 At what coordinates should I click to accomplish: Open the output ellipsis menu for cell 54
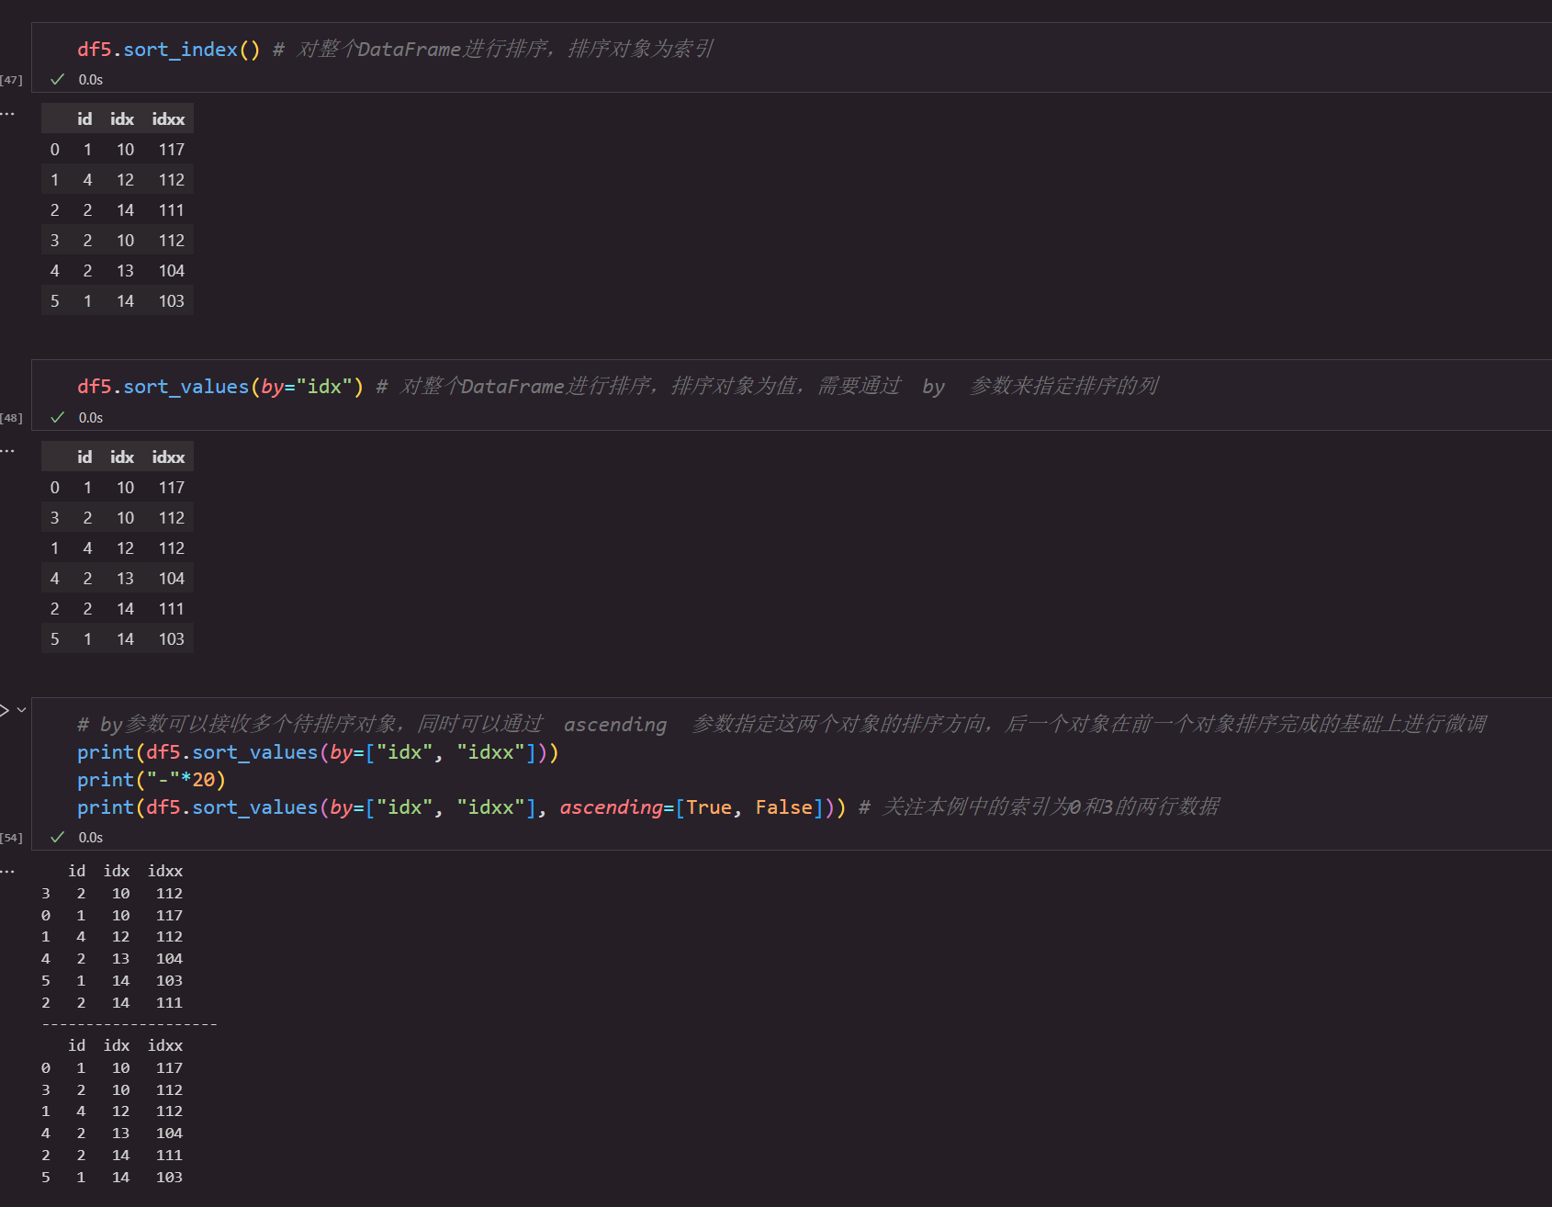pyautogui.click(x=7, y=871)
